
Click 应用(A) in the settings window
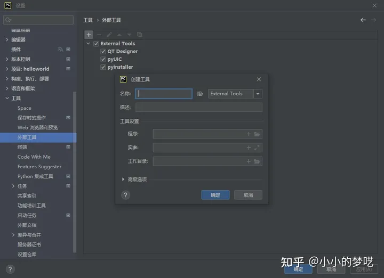tap(364, 269)
